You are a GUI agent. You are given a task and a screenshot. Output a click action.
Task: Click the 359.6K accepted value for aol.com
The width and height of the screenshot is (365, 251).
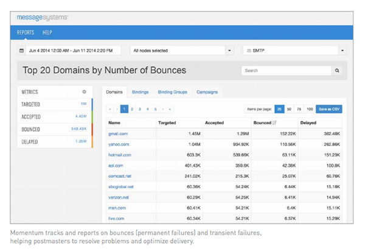tap(242, 166)
